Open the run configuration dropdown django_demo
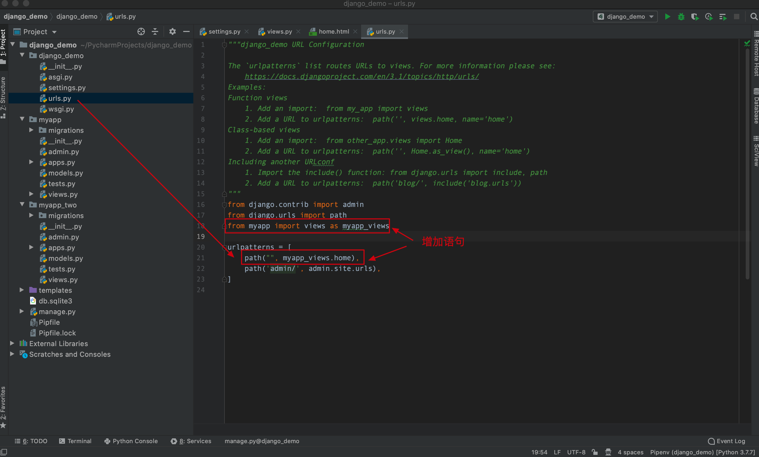The width and height of the screenshot is (759, 457). pyautogui.click(x=625, y=17)
